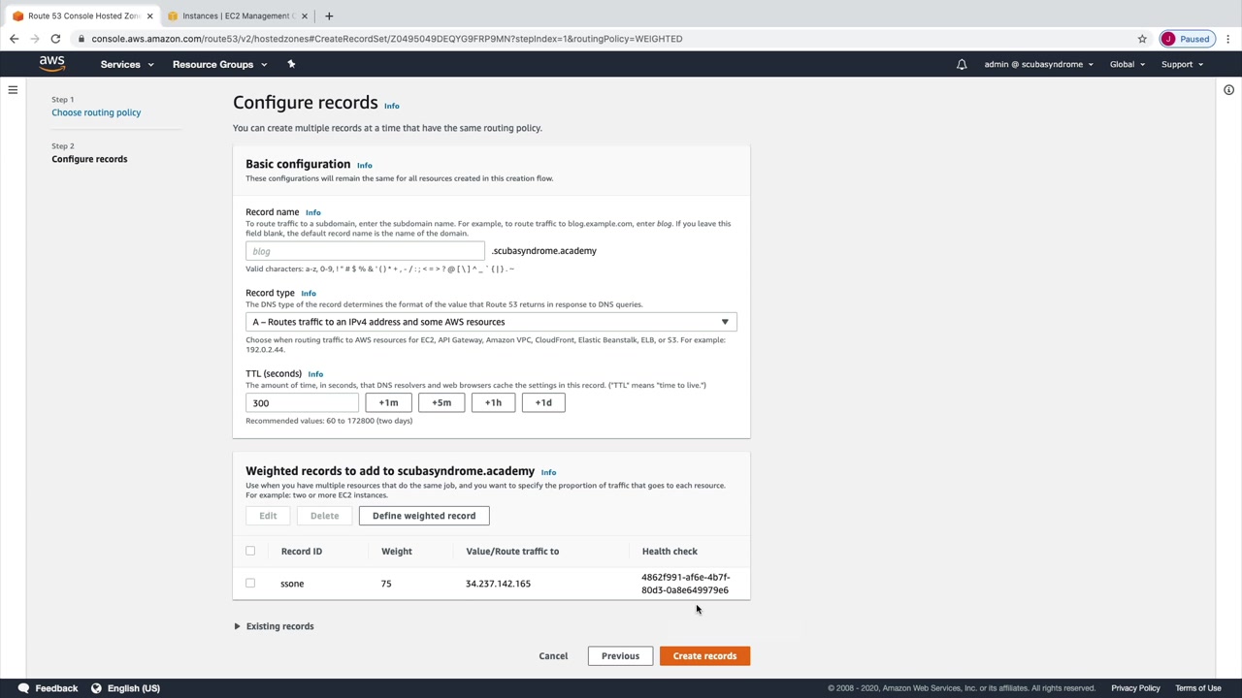Close the EC2 Instances tab

(x=305, y=16)
